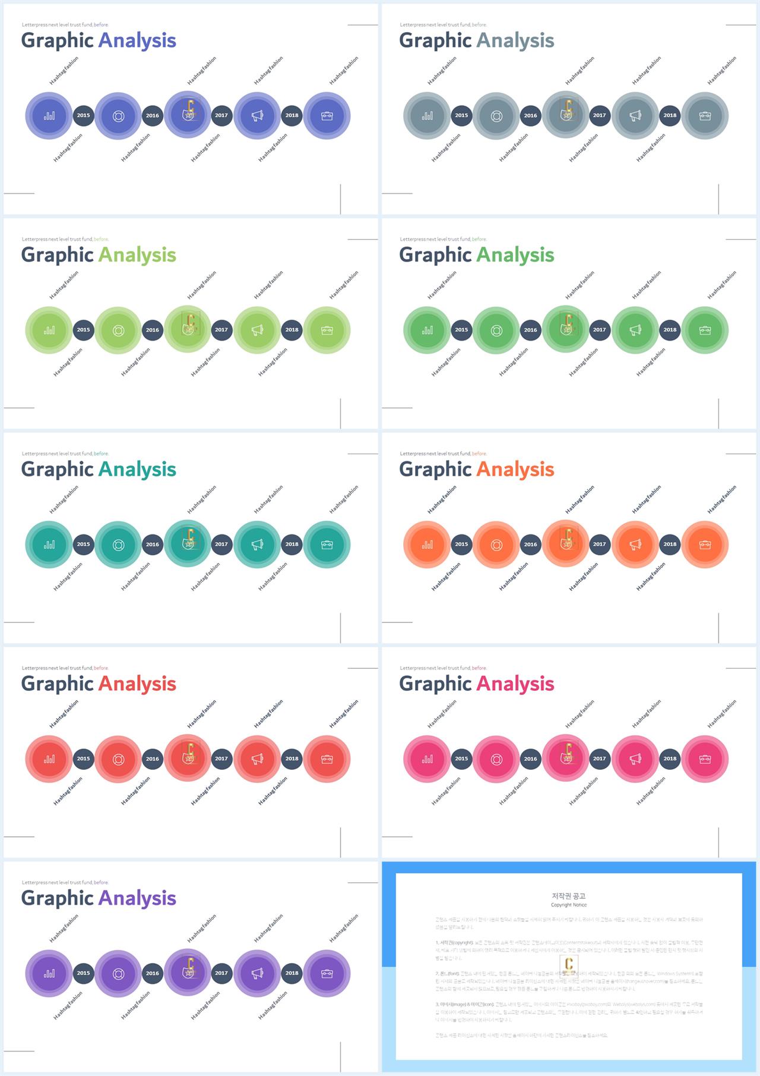Click the megaphone icon in the dark green slide
This screenshot has width=760, height=1076.
point(635,330)
